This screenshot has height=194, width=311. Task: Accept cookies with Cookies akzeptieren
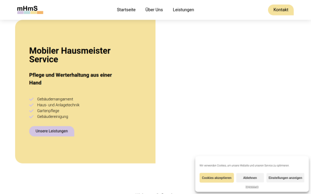pyautogui.click(x=217, y=178)
